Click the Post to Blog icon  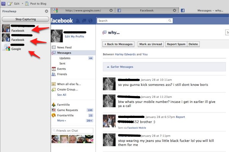[27, 4]
